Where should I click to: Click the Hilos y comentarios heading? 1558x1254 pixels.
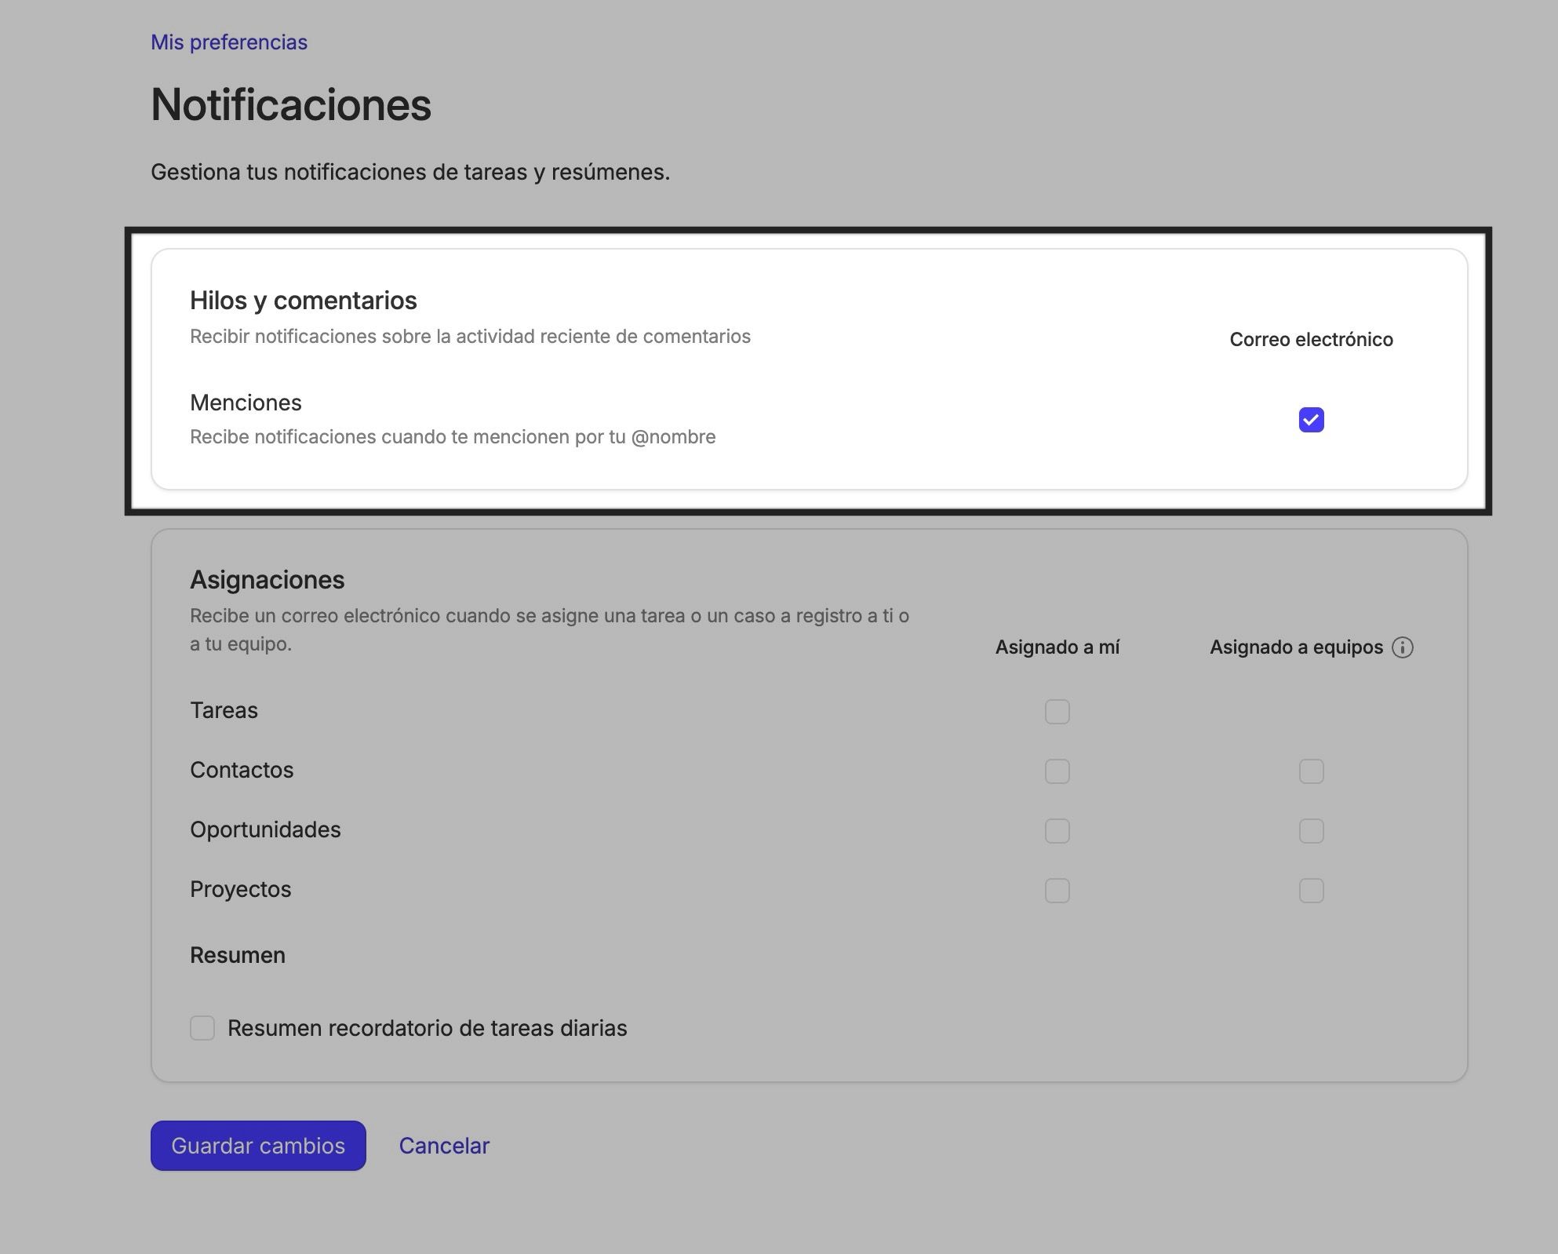click(x=304, y=301)
